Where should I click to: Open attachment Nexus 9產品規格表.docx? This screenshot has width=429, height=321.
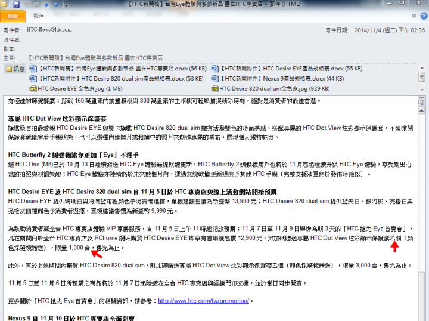coord(278,79)
